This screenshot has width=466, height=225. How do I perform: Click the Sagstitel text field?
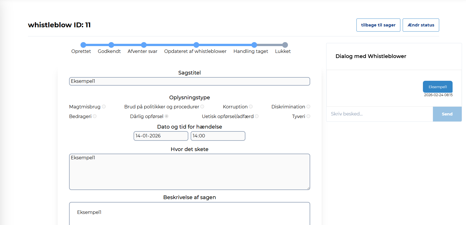pyautogui.click(x=189, y=81)
